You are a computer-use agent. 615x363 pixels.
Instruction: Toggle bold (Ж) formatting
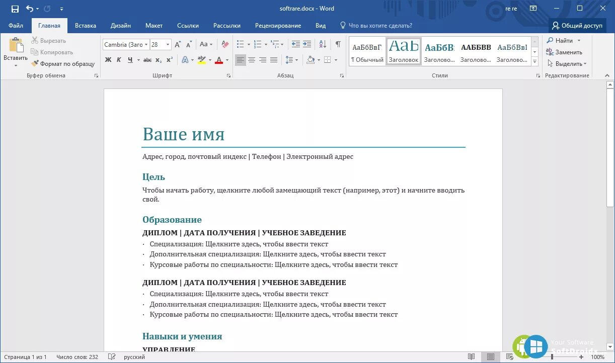(x=108, y=60)
